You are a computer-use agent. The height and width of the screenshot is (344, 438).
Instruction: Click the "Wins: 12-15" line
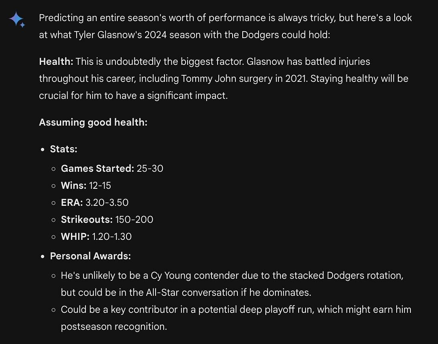pyautogui.click(x=86, y=186)
